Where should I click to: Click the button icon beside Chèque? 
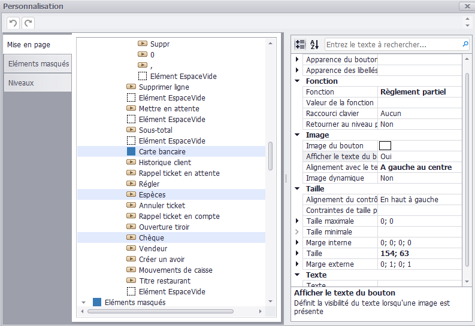131,237
